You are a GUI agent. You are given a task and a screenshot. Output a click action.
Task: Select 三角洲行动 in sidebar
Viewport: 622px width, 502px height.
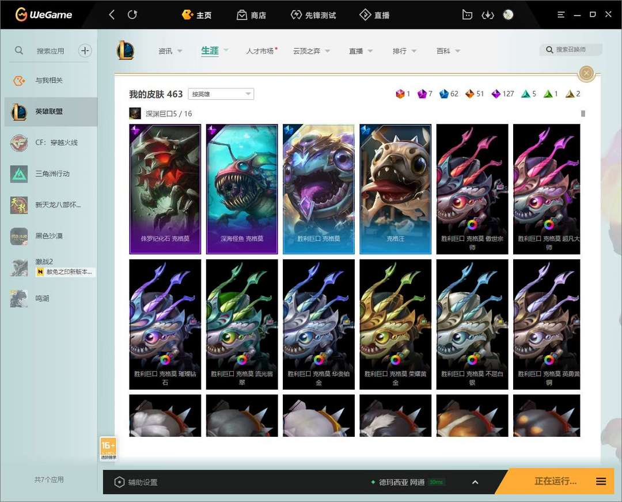pos(51,174)
